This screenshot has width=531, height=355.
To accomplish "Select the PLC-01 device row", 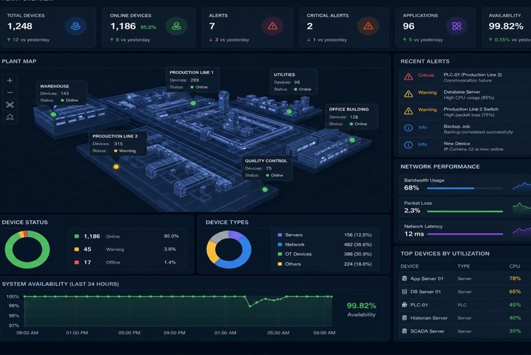I will pyautogui.click(x=464, y=305).
